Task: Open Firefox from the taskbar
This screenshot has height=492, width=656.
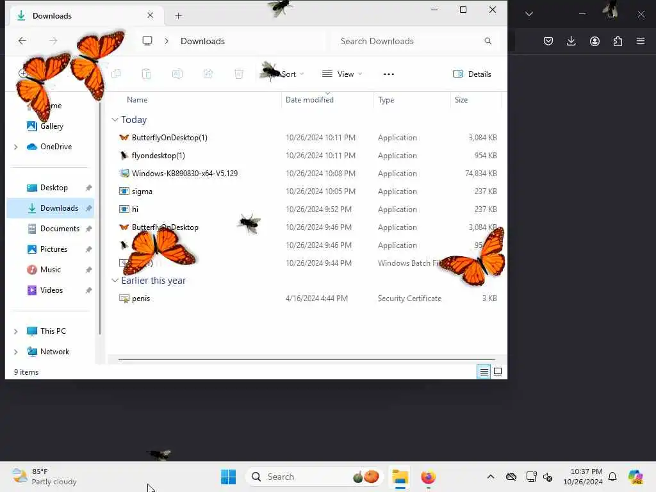Action: (x=428, y=477)
